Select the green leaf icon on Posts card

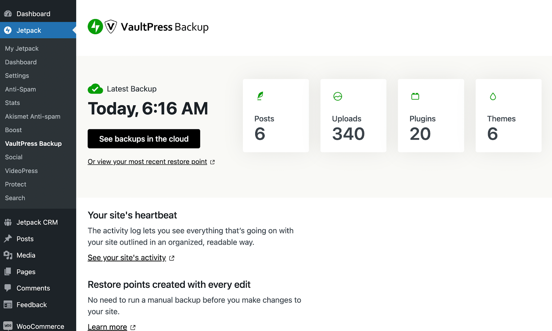[x=260, y=96]
